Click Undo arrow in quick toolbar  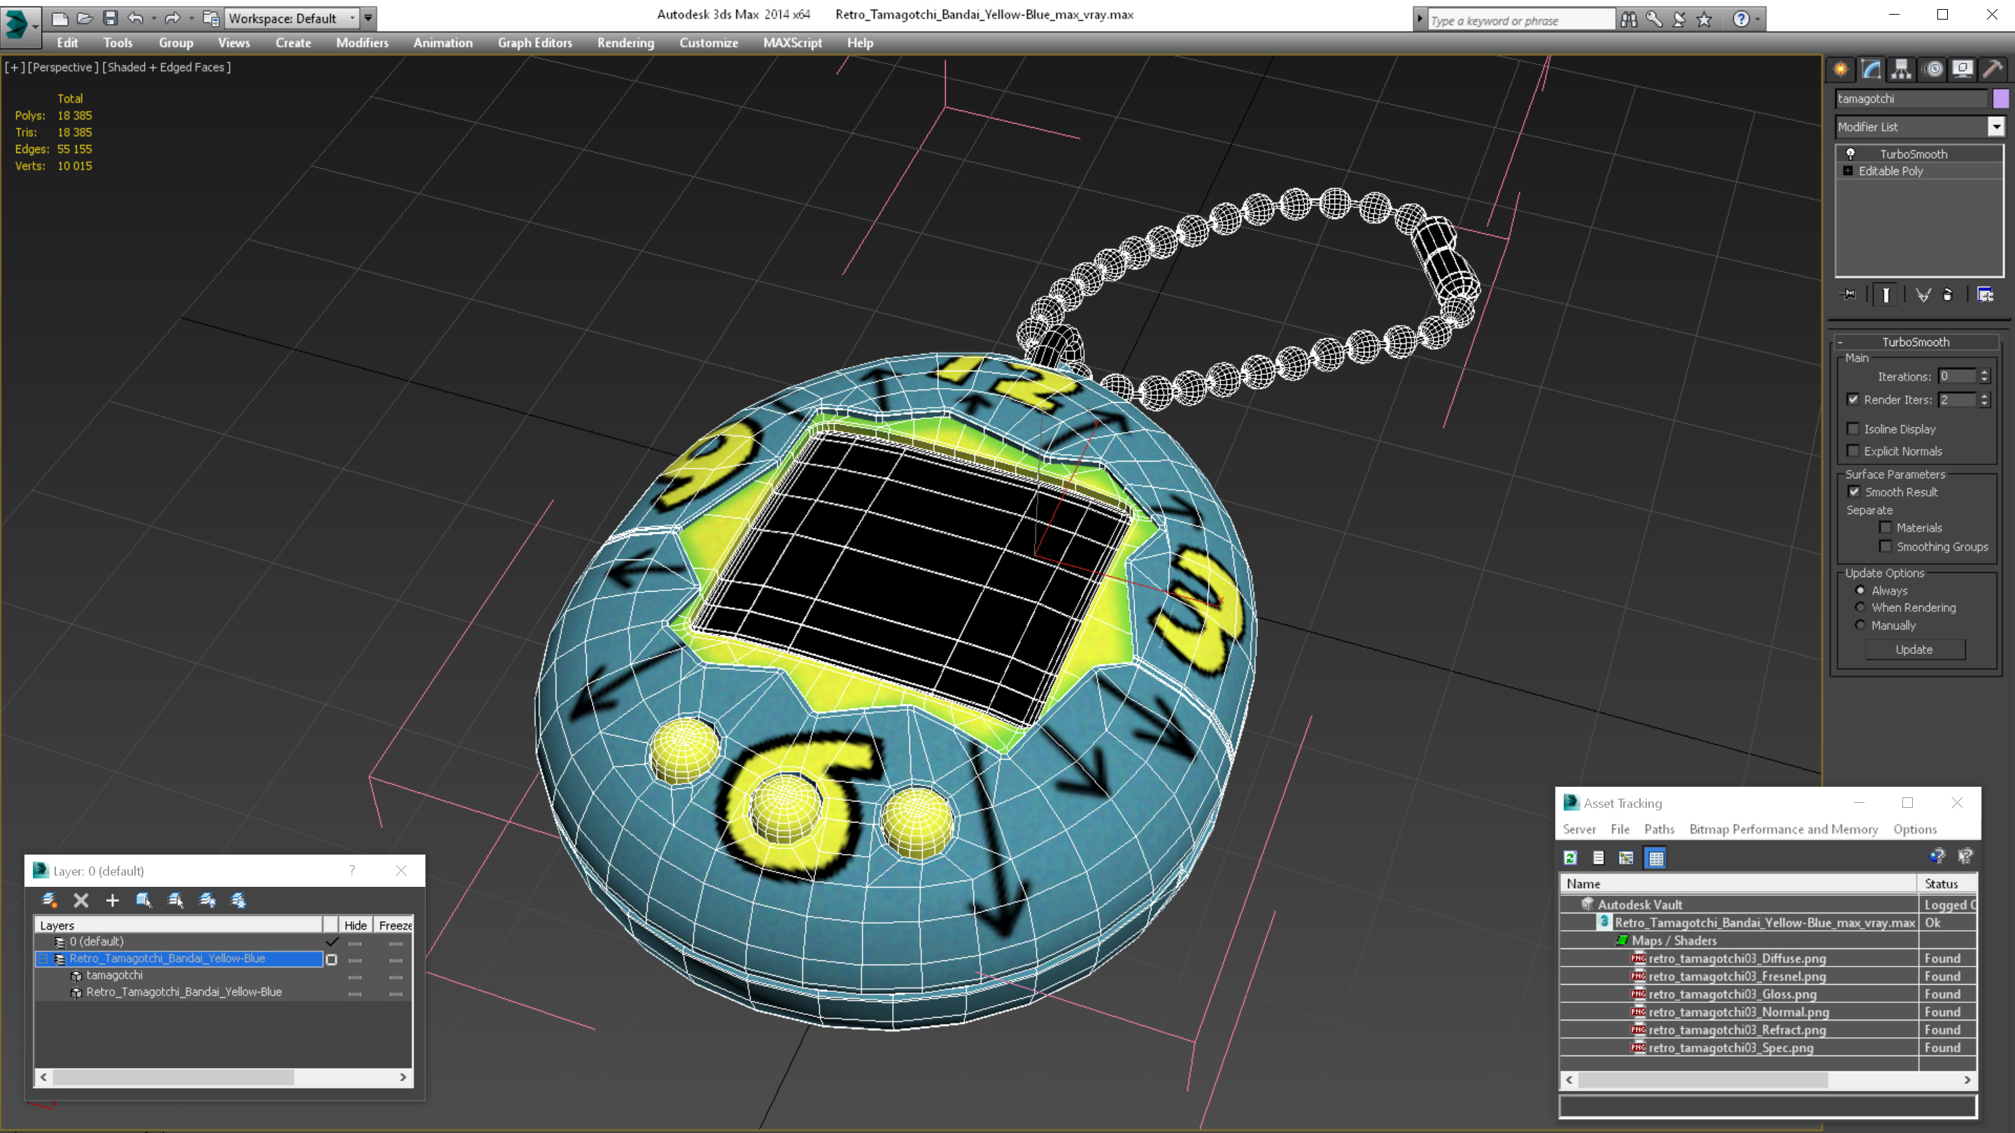point(135,18)
